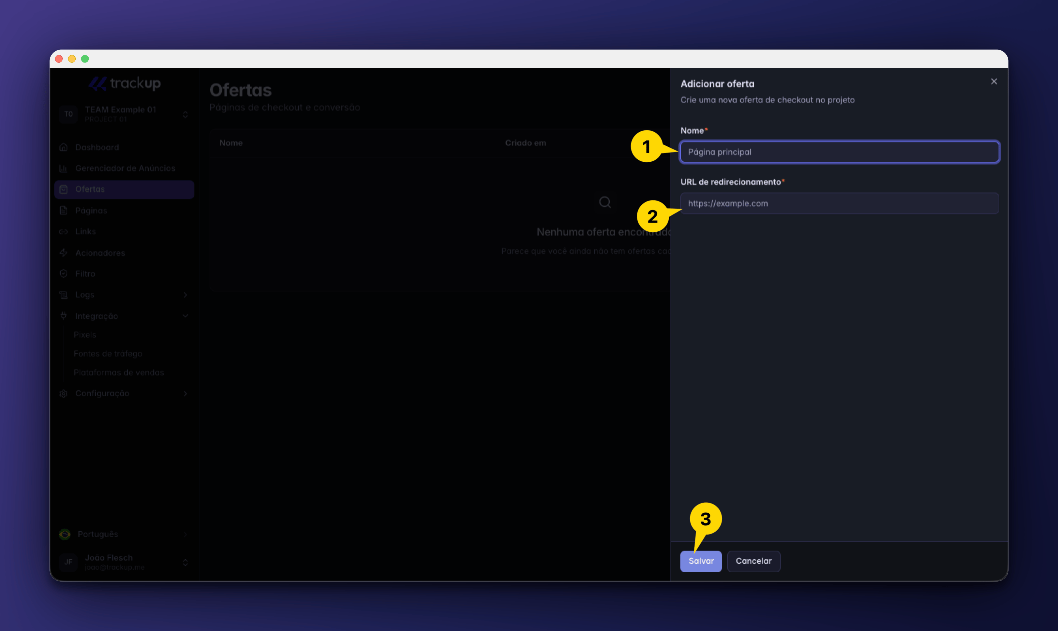Click the Ofertas page heading
This screenshot has height=631, width=1058.
click(240, 90)
